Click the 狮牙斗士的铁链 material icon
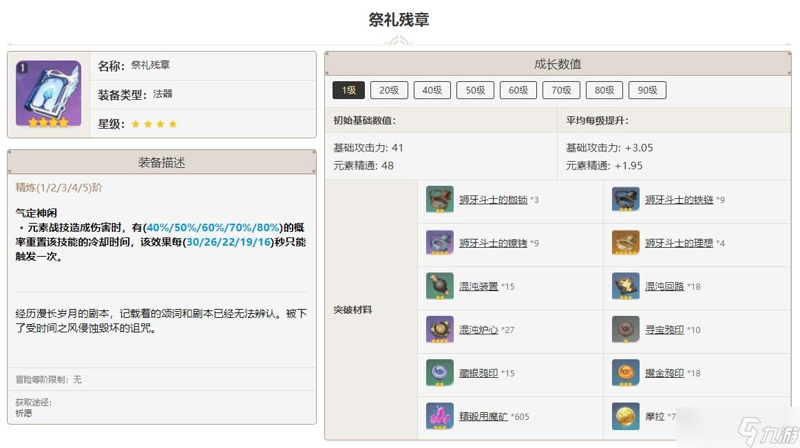The image size is (800, 448). click(x=625, y=200)
